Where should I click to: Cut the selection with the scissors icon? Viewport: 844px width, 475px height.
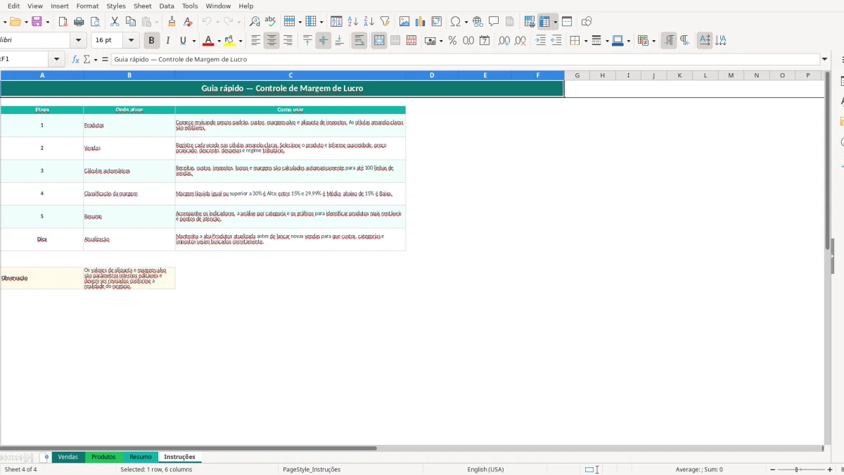point(115,22)
